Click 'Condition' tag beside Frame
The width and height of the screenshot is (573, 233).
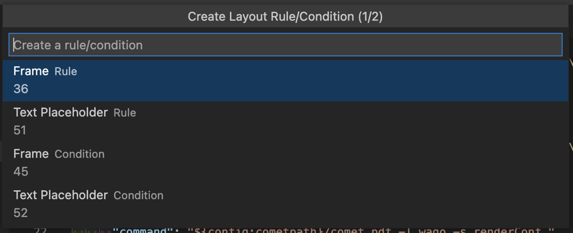pyautogui.click(x=80, y=154)
